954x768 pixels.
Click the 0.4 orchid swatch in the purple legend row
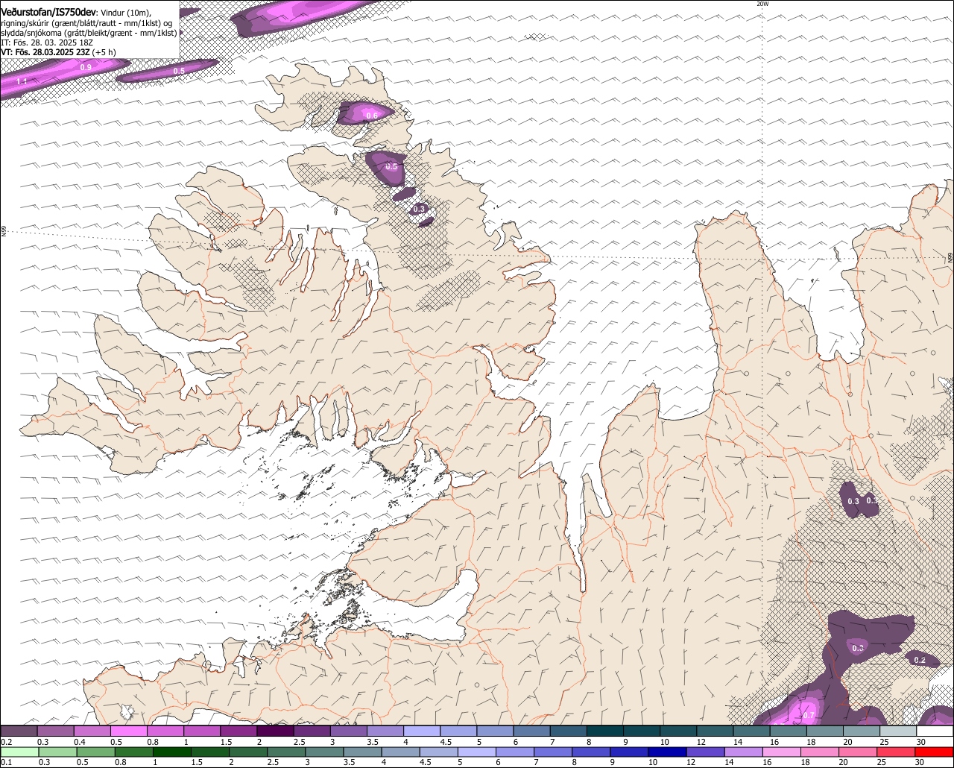(x=92, y=731)
